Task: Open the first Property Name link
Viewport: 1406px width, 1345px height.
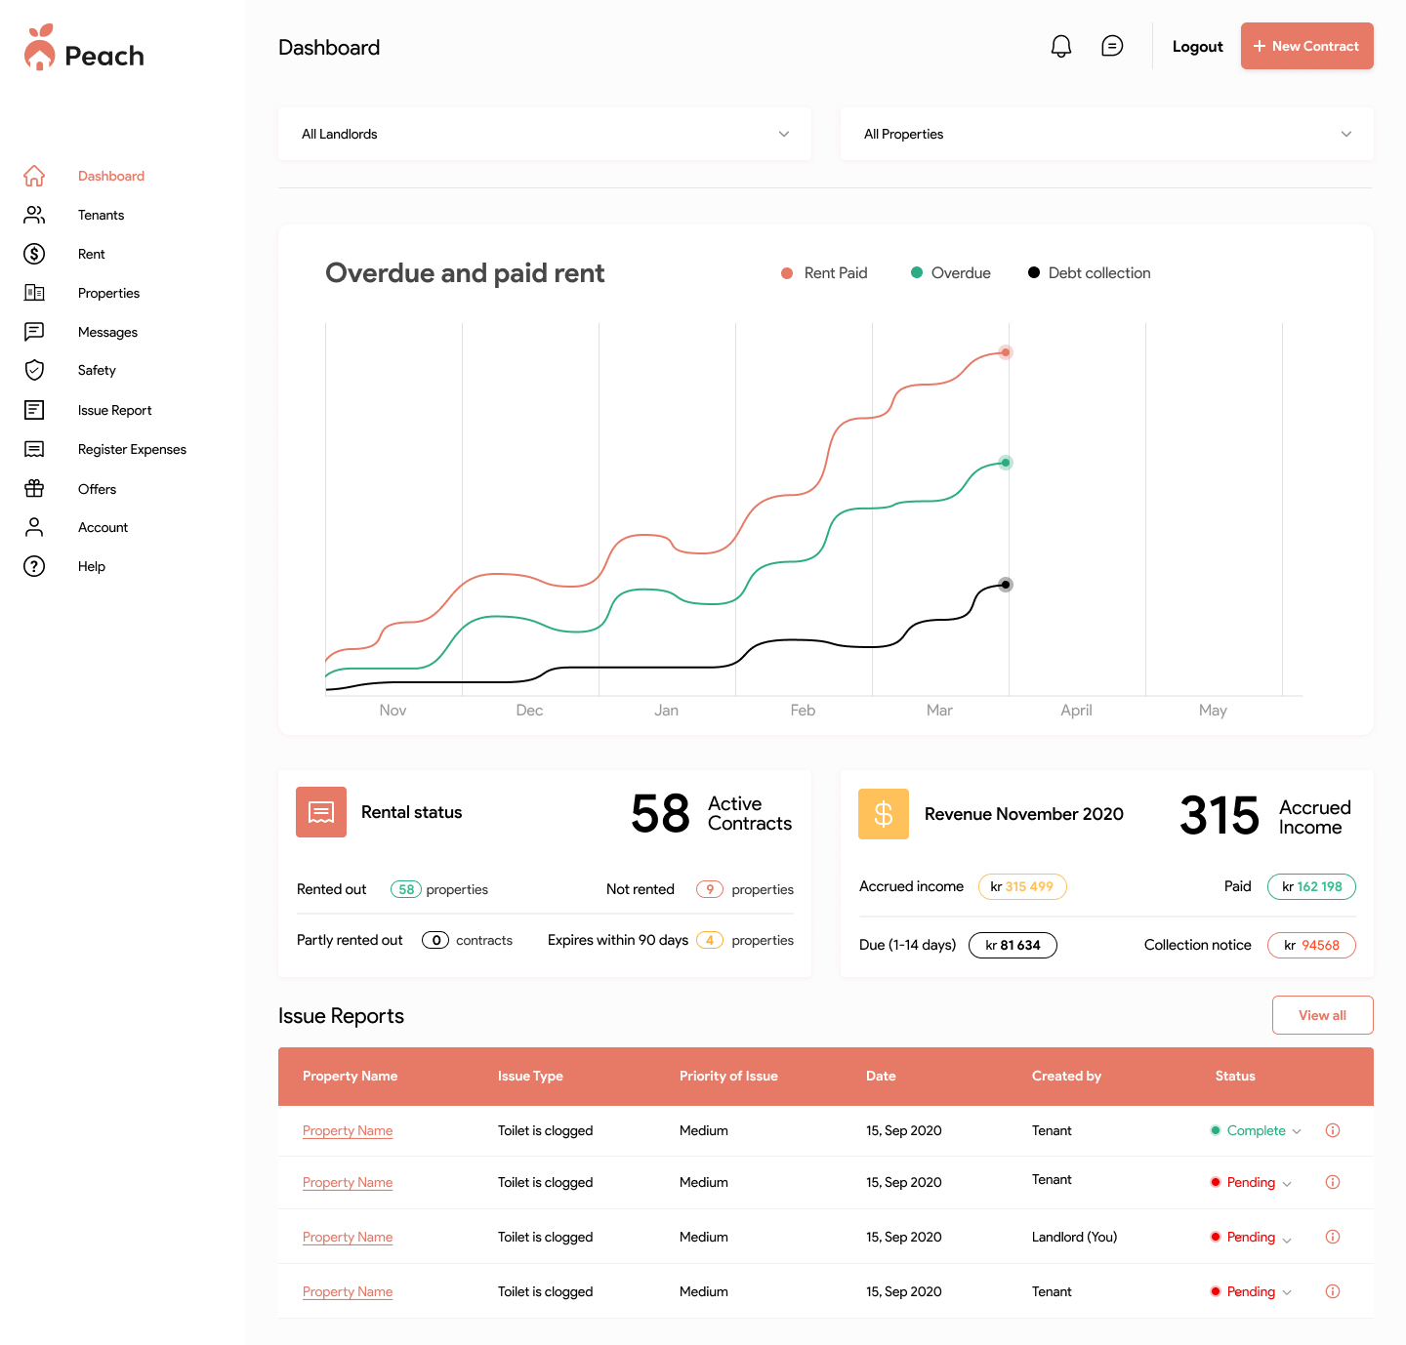Action: tap(348, 1130)
